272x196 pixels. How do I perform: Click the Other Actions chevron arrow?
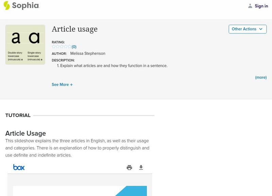261,29
